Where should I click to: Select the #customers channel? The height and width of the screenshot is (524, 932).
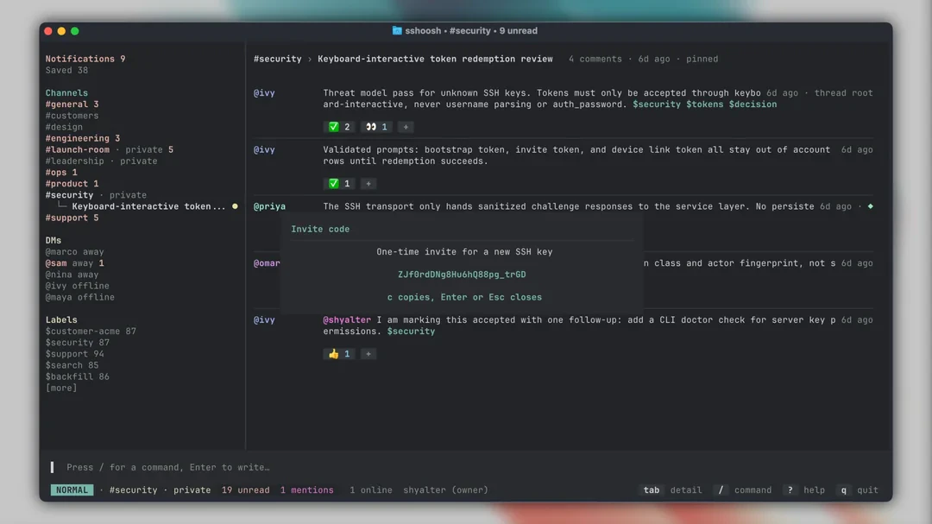(x=72, y=116)
